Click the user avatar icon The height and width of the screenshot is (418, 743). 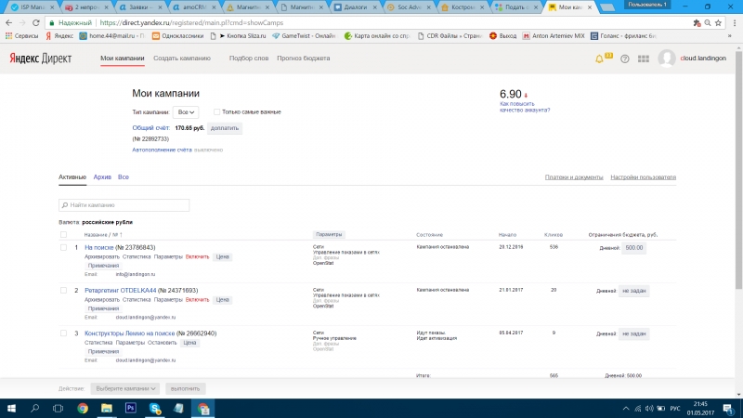pos(667,59)
